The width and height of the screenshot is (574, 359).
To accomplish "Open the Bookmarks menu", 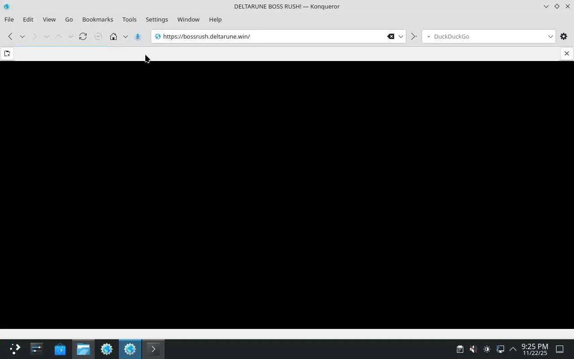I will click(x=97, y=19).
